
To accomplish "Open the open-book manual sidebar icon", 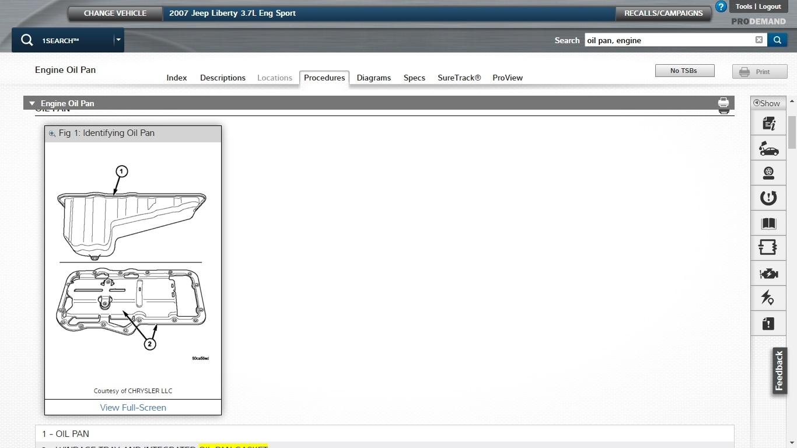I will coord(768,223).
